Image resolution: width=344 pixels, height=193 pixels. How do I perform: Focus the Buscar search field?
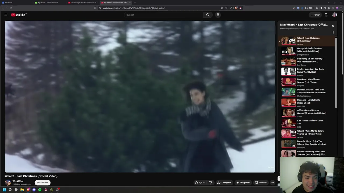point(164,15)
